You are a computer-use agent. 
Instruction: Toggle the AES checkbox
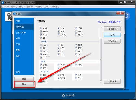(41, 35)
